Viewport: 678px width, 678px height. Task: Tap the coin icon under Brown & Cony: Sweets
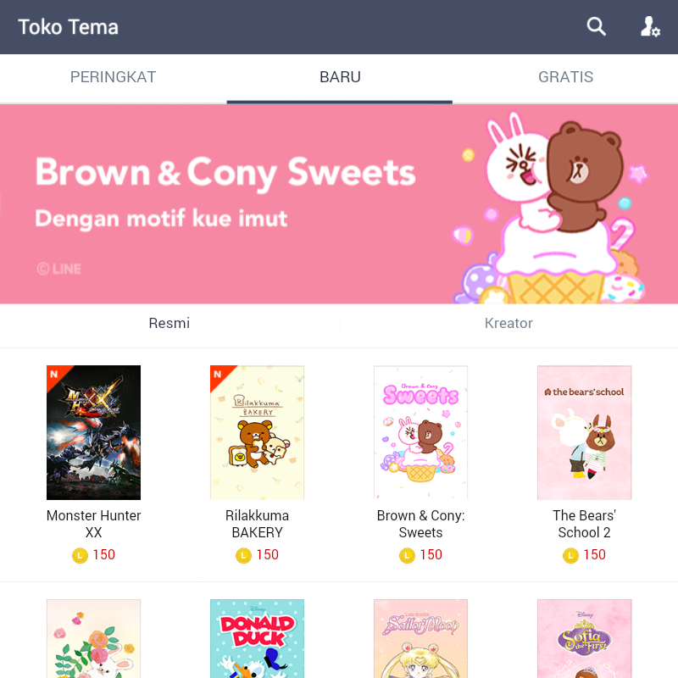pos(407,555)
